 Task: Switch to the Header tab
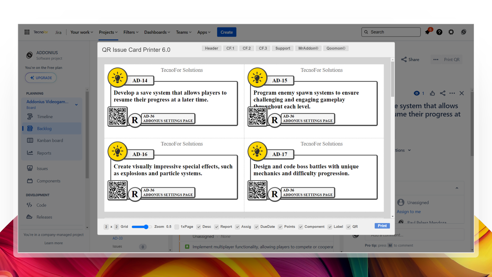(212, 48)
